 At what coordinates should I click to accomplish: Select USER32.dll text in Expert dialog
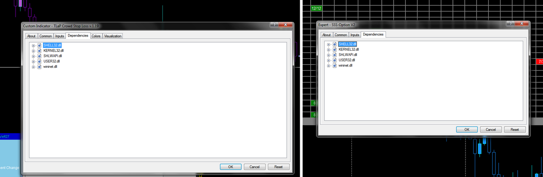347,60
